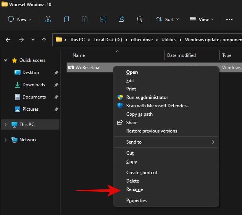The width and height of the screenshot is (242, 215).
Task: Select Rename in the context menu
Action: click(x=134, y=189)
